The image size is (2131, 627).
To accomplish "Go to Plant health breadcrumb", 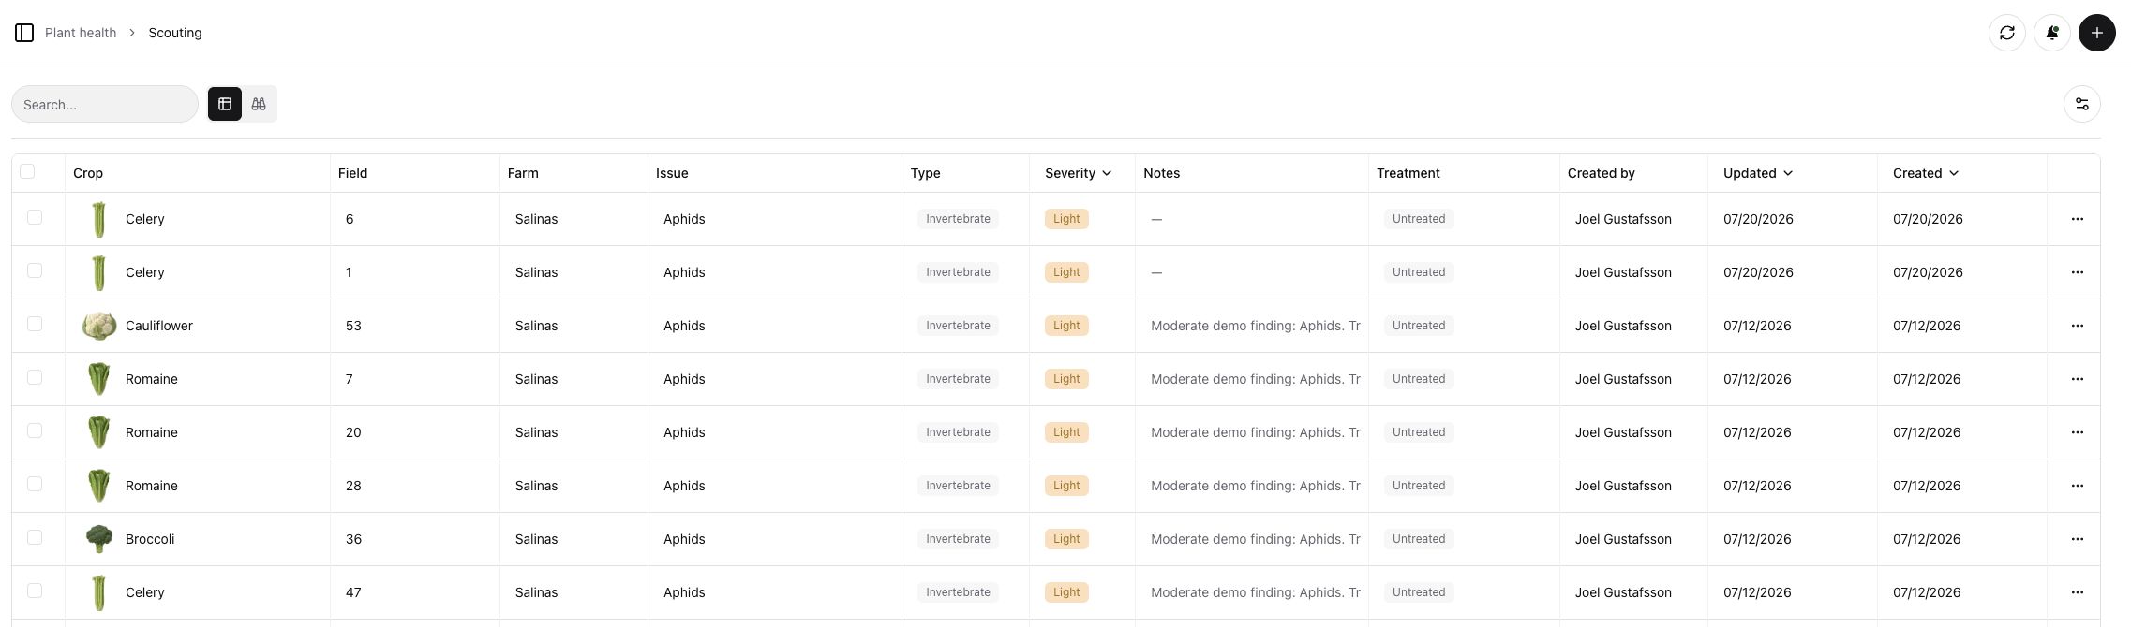I will 81,33.
